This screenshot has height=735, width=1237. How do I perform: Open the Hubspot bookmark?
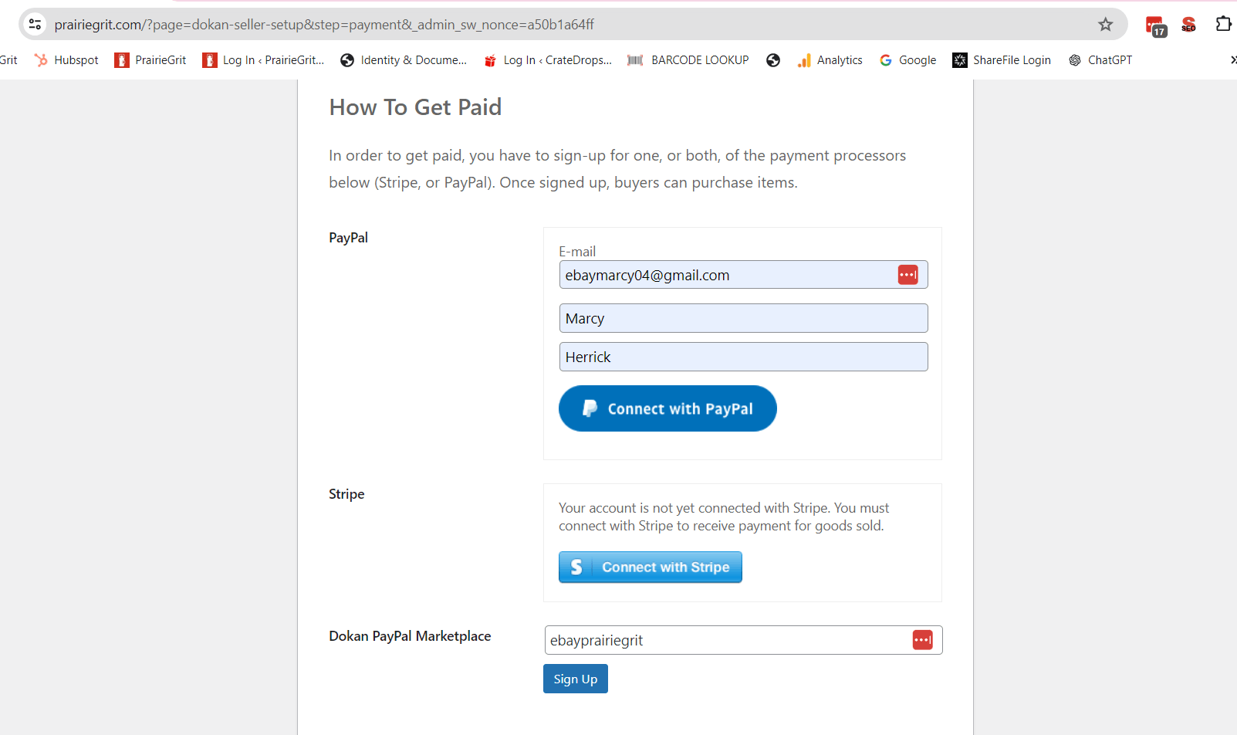[66, 60]
